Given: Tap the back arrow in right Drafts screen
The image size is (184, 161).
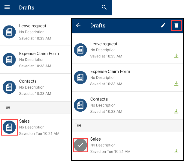Looking at the screenshot, I should 78,25.
